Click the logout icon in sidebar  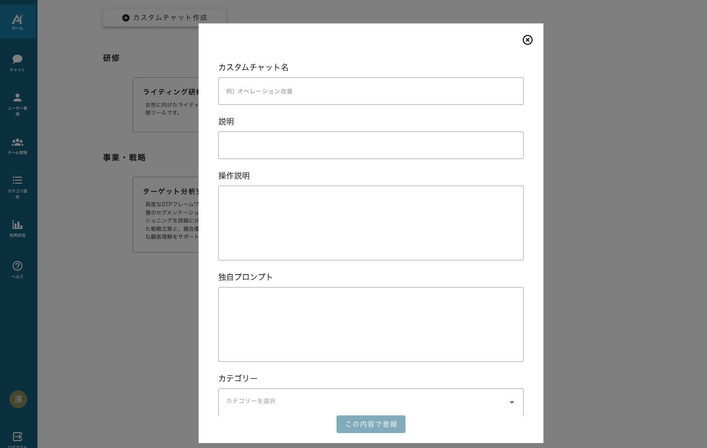(x=17, y=437)
